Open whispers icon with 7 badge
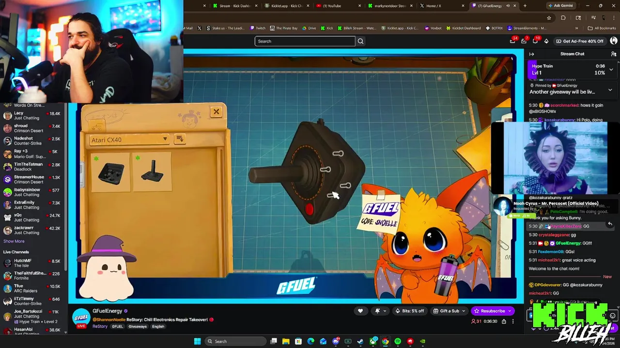Screen dimensions: 620x348 (x=524, y=41)
